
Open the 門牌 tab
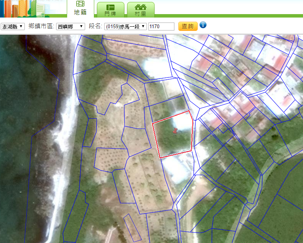[111, 10]
